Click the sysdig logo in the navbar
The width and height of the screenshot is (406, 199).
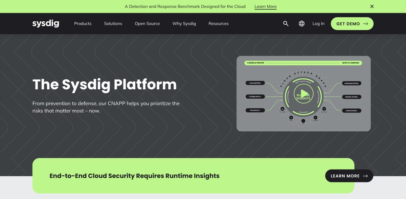coord(46,23)
